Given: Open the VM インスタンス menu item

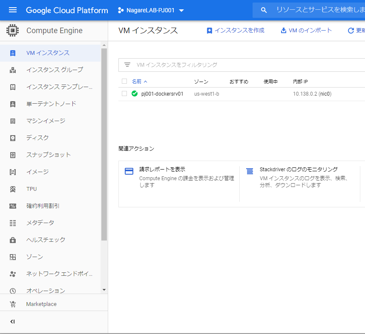Looking at the screenshot, I should point(50,53).
